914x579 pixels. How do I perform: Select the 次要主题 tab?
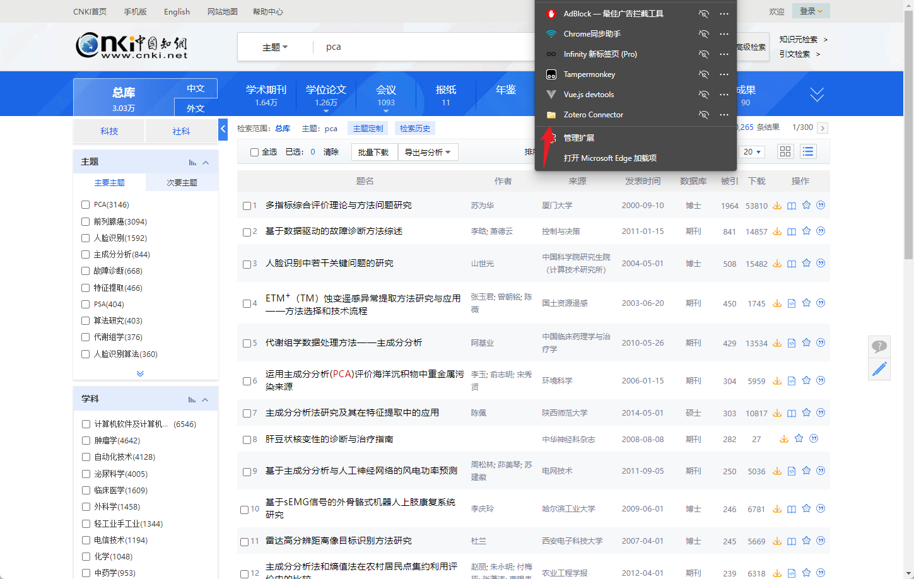coord(182,182)
